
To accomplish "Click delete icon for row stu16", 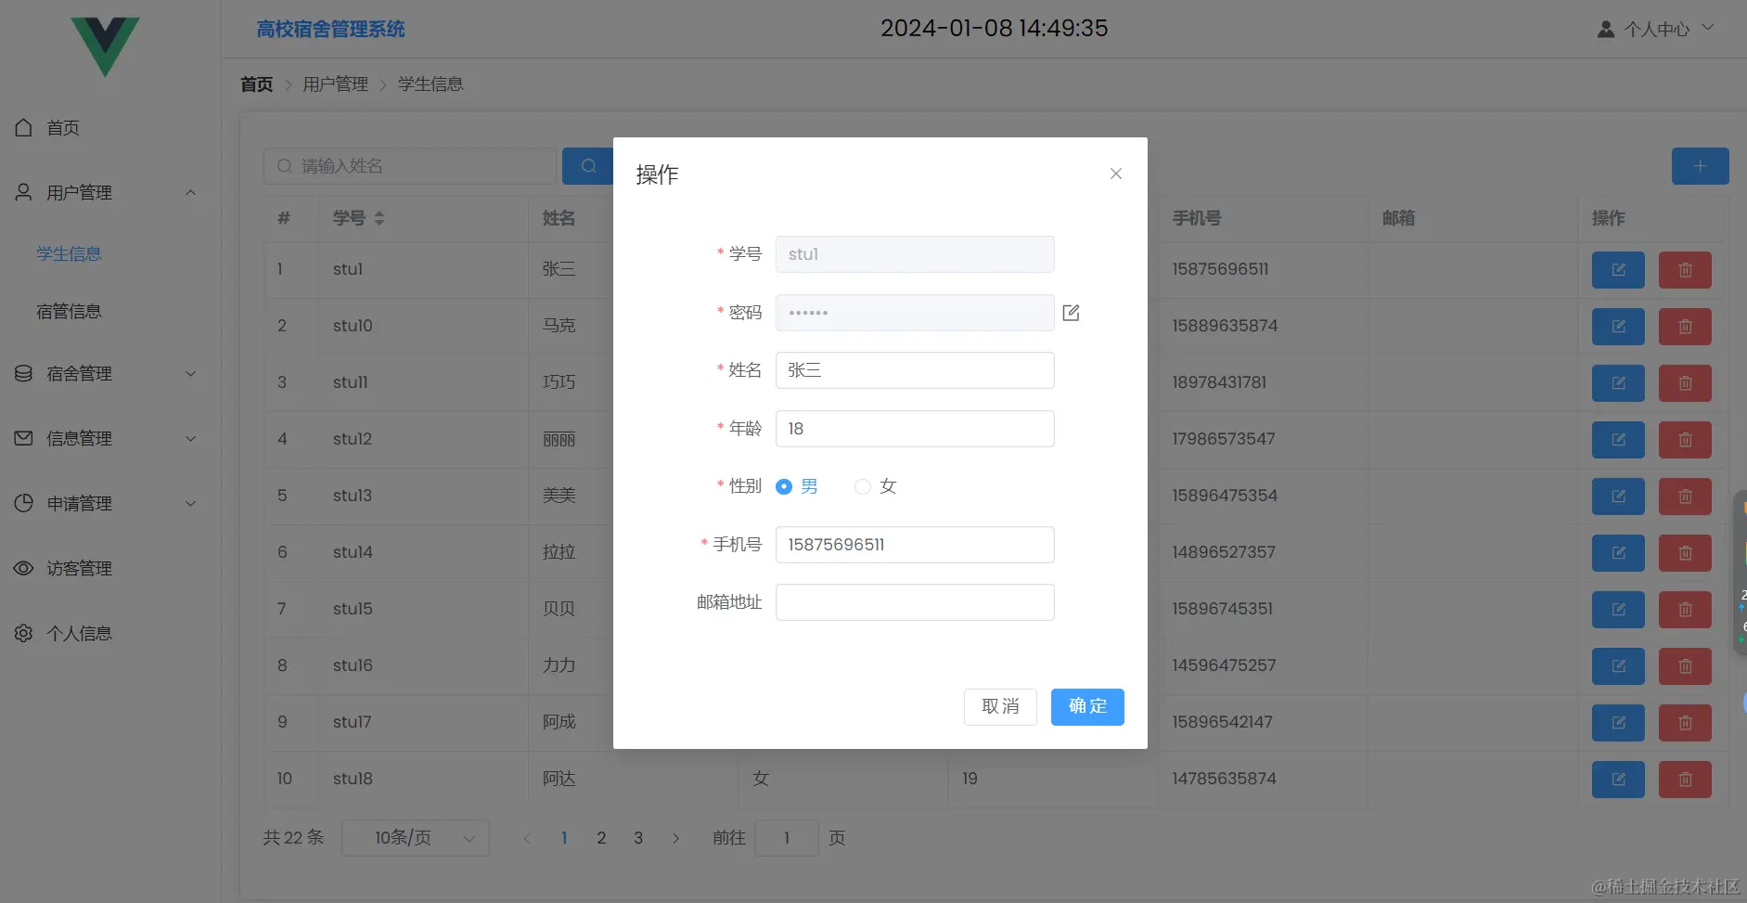I will click(1685, 666).
